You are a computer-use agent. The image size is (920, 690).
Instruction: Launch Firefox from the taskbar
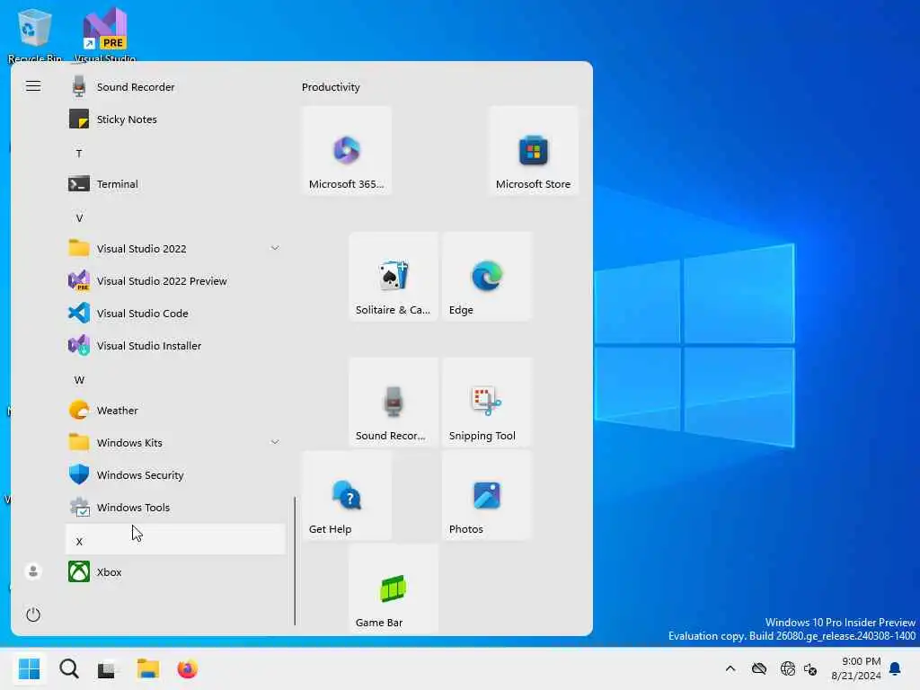(187, 668)
